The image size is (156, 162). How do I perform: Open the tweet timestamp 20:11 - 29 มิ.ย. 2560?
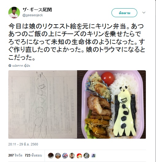tap(23, 144)
